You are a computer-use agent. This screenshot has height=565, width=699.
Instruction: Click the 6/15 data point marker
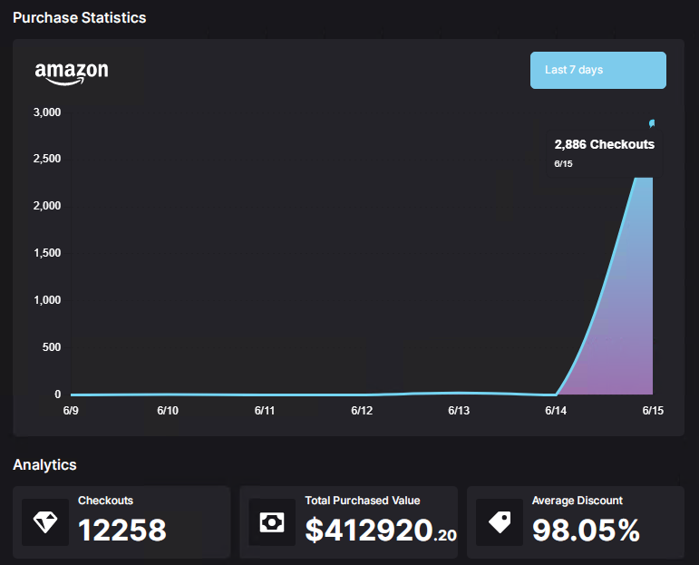click(x=652, y=123)
